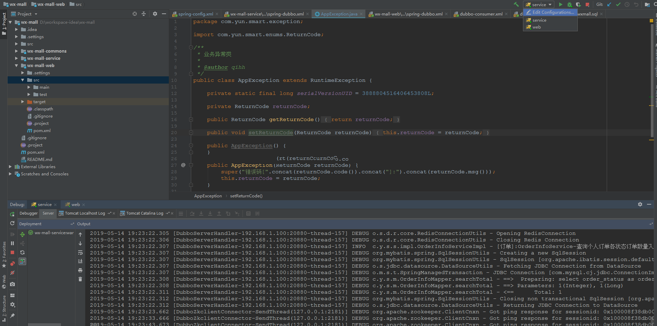Click the Run with Coverage icon
The image size is (657, 326).
tap(578, 4)
